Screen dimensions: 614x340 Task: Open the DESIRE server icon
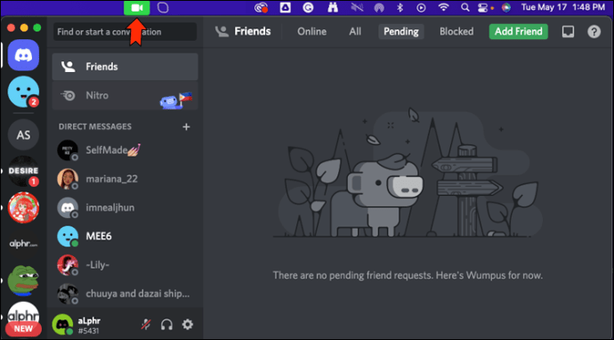(23, 171)
